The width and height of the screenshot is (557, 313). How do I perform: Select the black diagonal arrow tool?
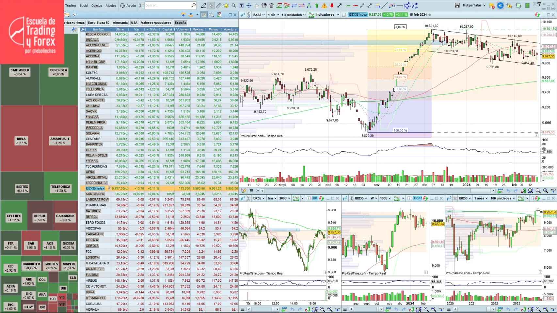340,5
